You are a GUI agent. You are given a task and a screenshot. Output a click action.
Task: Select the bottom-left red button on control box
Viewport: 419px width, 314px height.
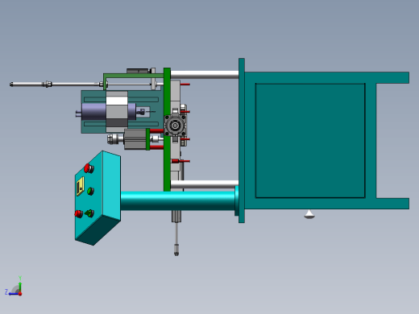click(79, 213)
